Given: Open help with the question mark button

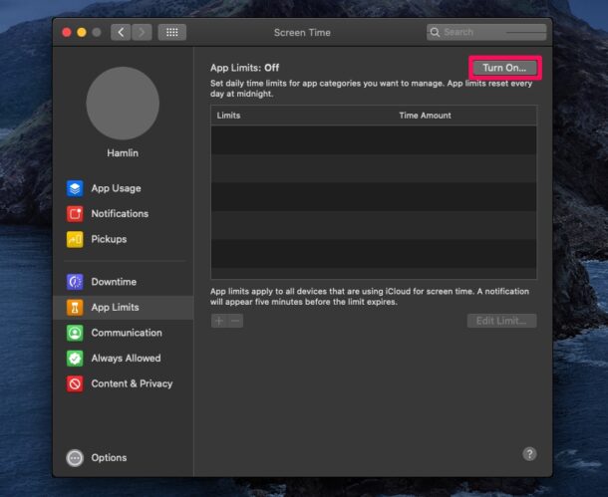Looking at the screenshot, I should click(x=529, y=453).
